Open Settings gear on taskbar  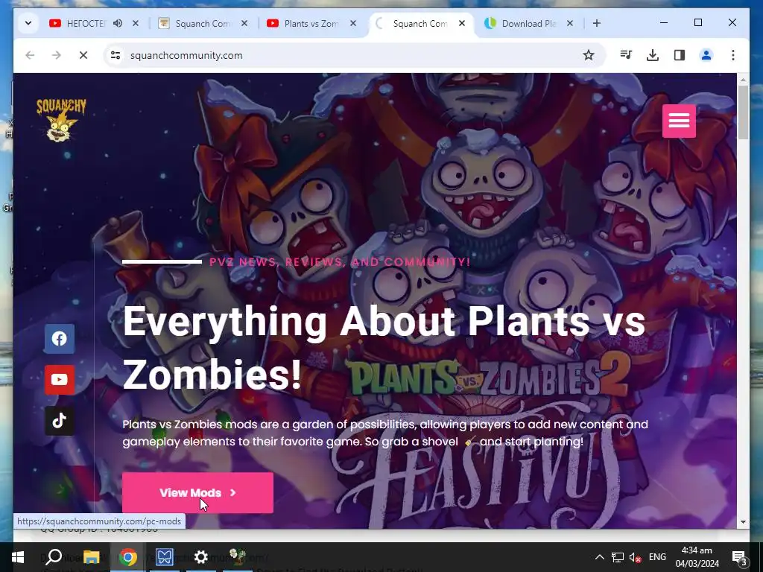tap(201, 557)
